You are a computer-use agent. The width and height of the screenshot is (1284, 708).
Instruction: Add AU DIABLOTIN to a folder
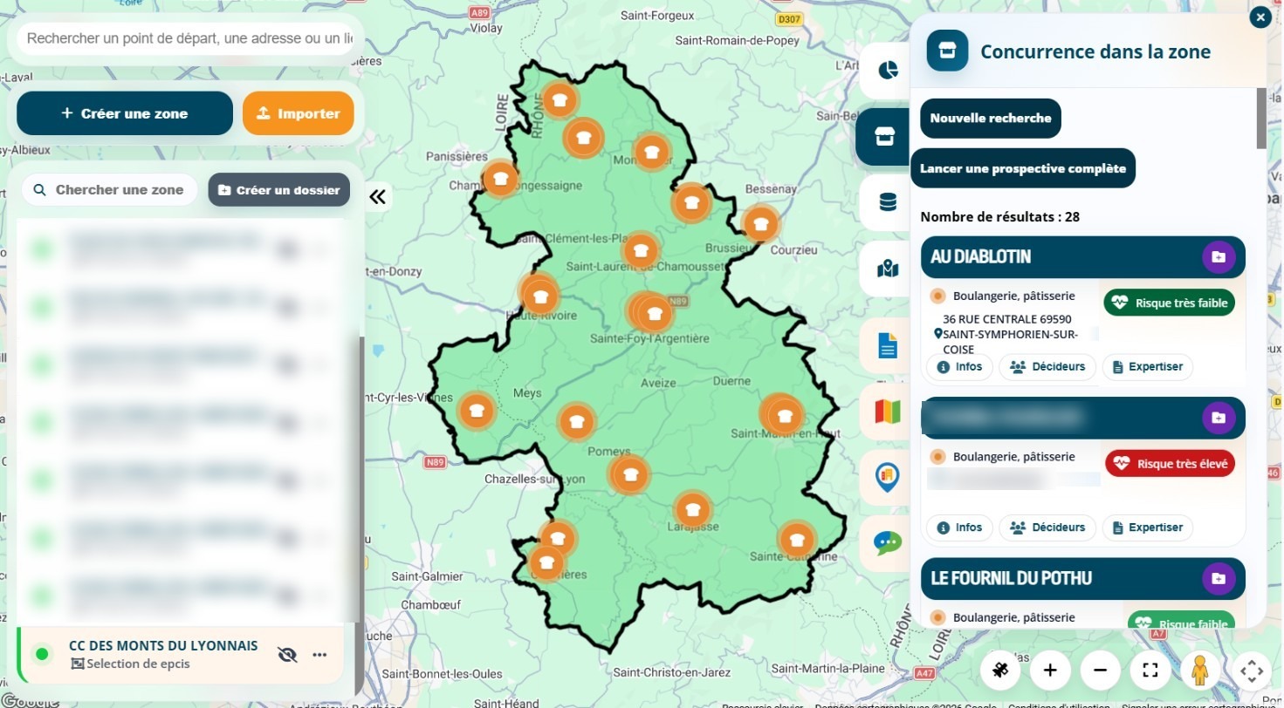tap(1219, 257)
